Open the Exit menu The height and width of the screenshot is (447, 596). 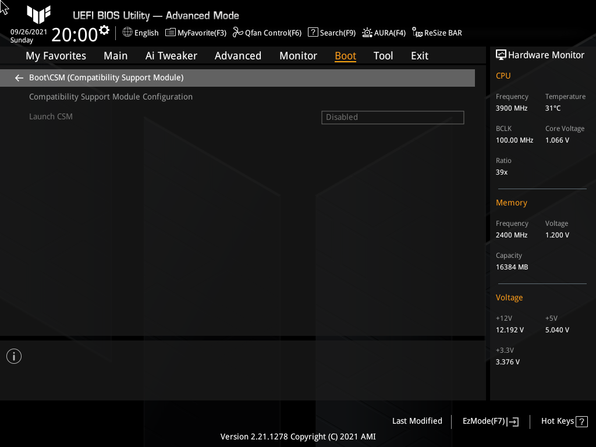click(419, 55)
